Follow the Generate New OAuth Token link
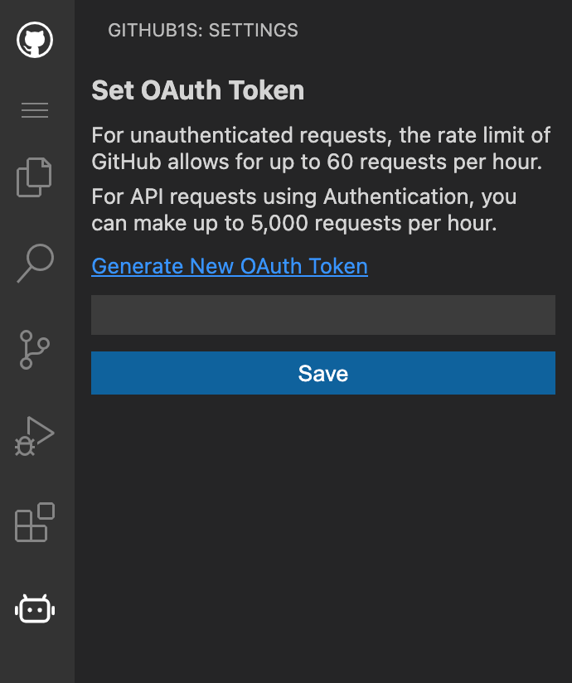Viewport: 572px width, 683px height. click(x=230, y=266)
